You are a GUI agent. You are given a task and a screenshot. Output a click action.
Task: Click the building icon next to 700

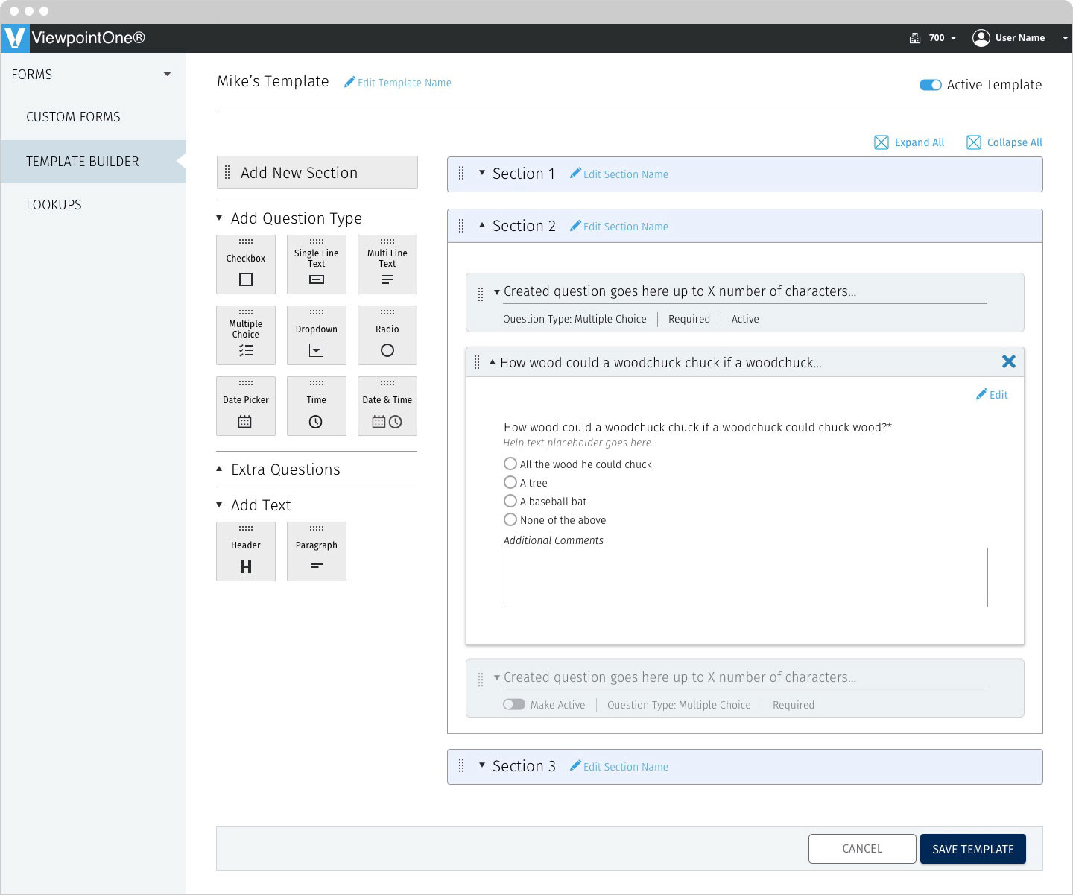pyautogui.click(x=915, y=38)
